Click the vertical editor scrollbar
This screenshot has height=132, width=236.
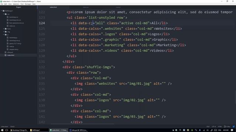click(x=235, y=97)
